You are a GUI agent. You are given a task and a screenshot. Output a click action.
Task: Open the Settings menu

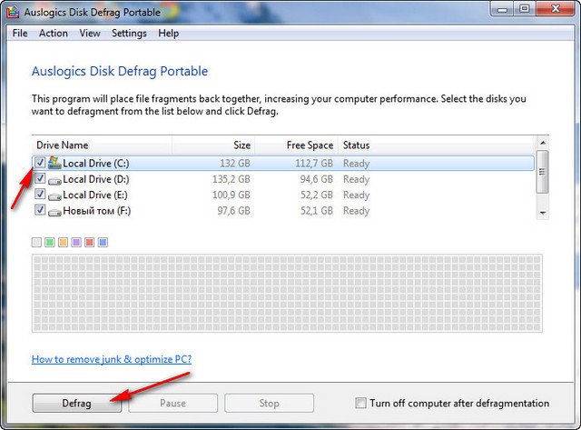129,33
